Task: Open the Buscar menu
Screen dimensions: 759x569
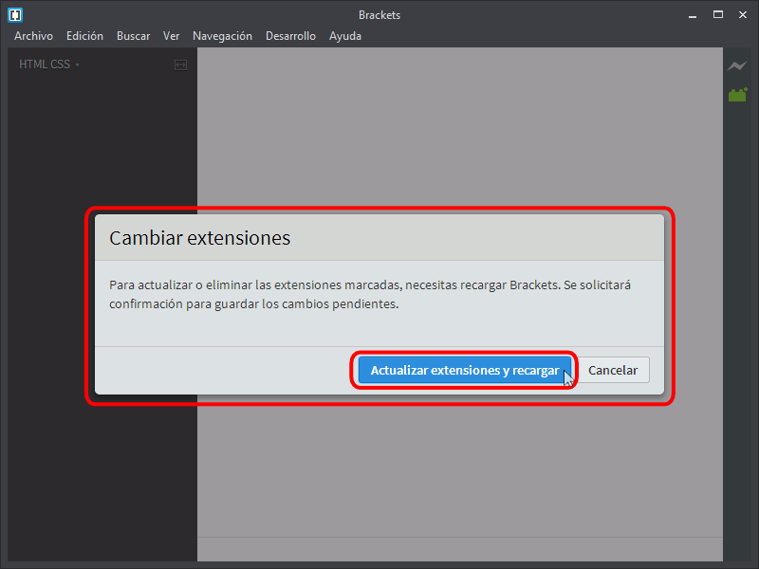Action: point(133,36)
